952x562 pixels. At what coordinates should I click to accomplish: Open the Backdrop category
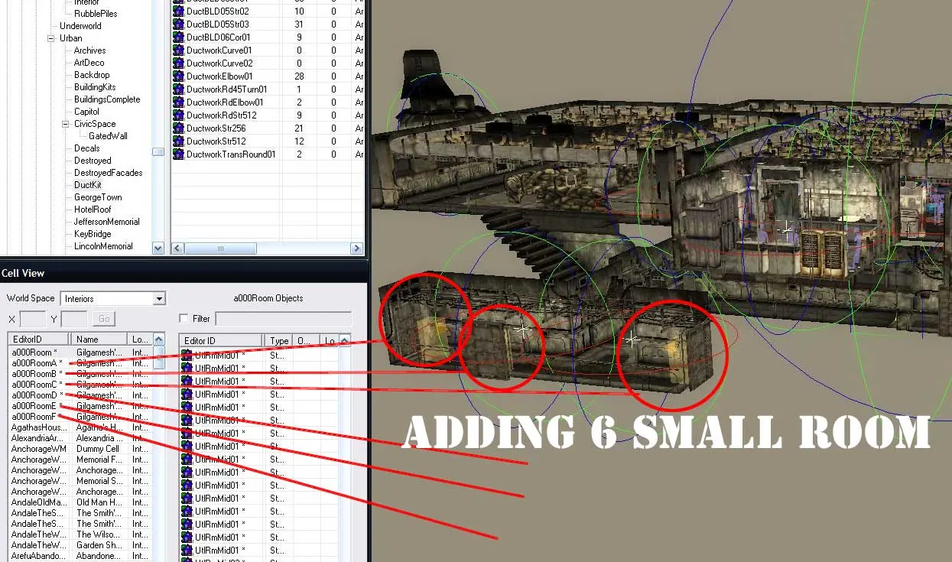pyautogui.click(x=92, y=75)
